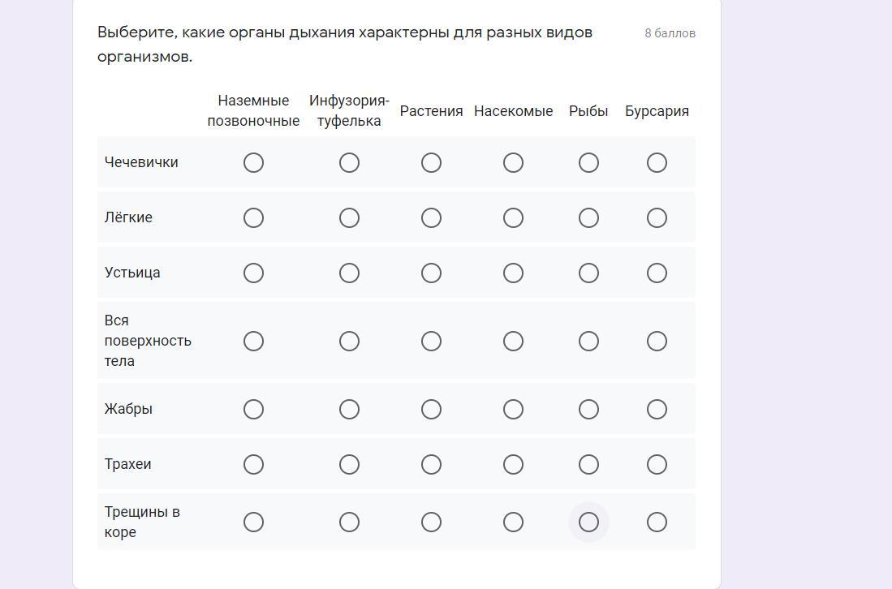This screenshot has height=589, width=892.
Task: Select Лёгкие for Рыбы column
Action: coord(588,218)
